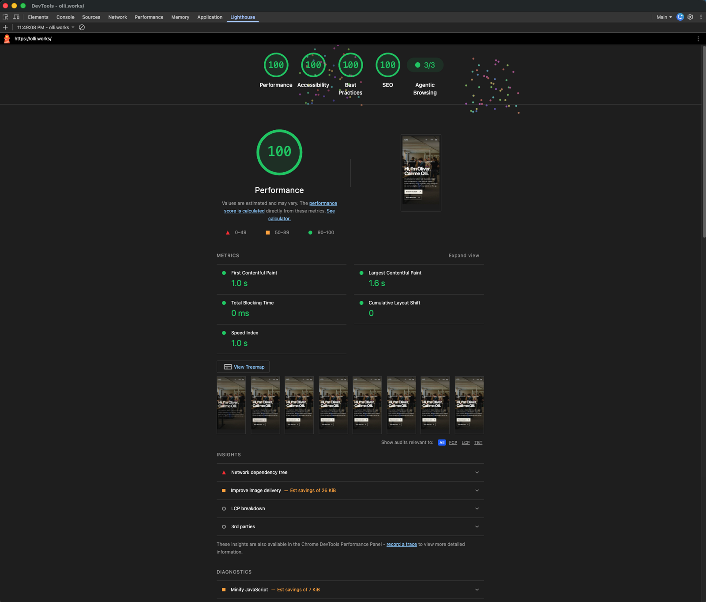Click orange square beside Improve image delivery
This screenshot has width=706, height=602.
point(224,491)
